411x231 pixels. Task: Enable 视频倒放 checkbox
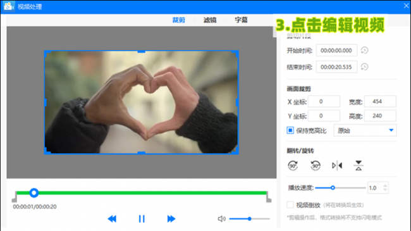(x=290, y=205)
